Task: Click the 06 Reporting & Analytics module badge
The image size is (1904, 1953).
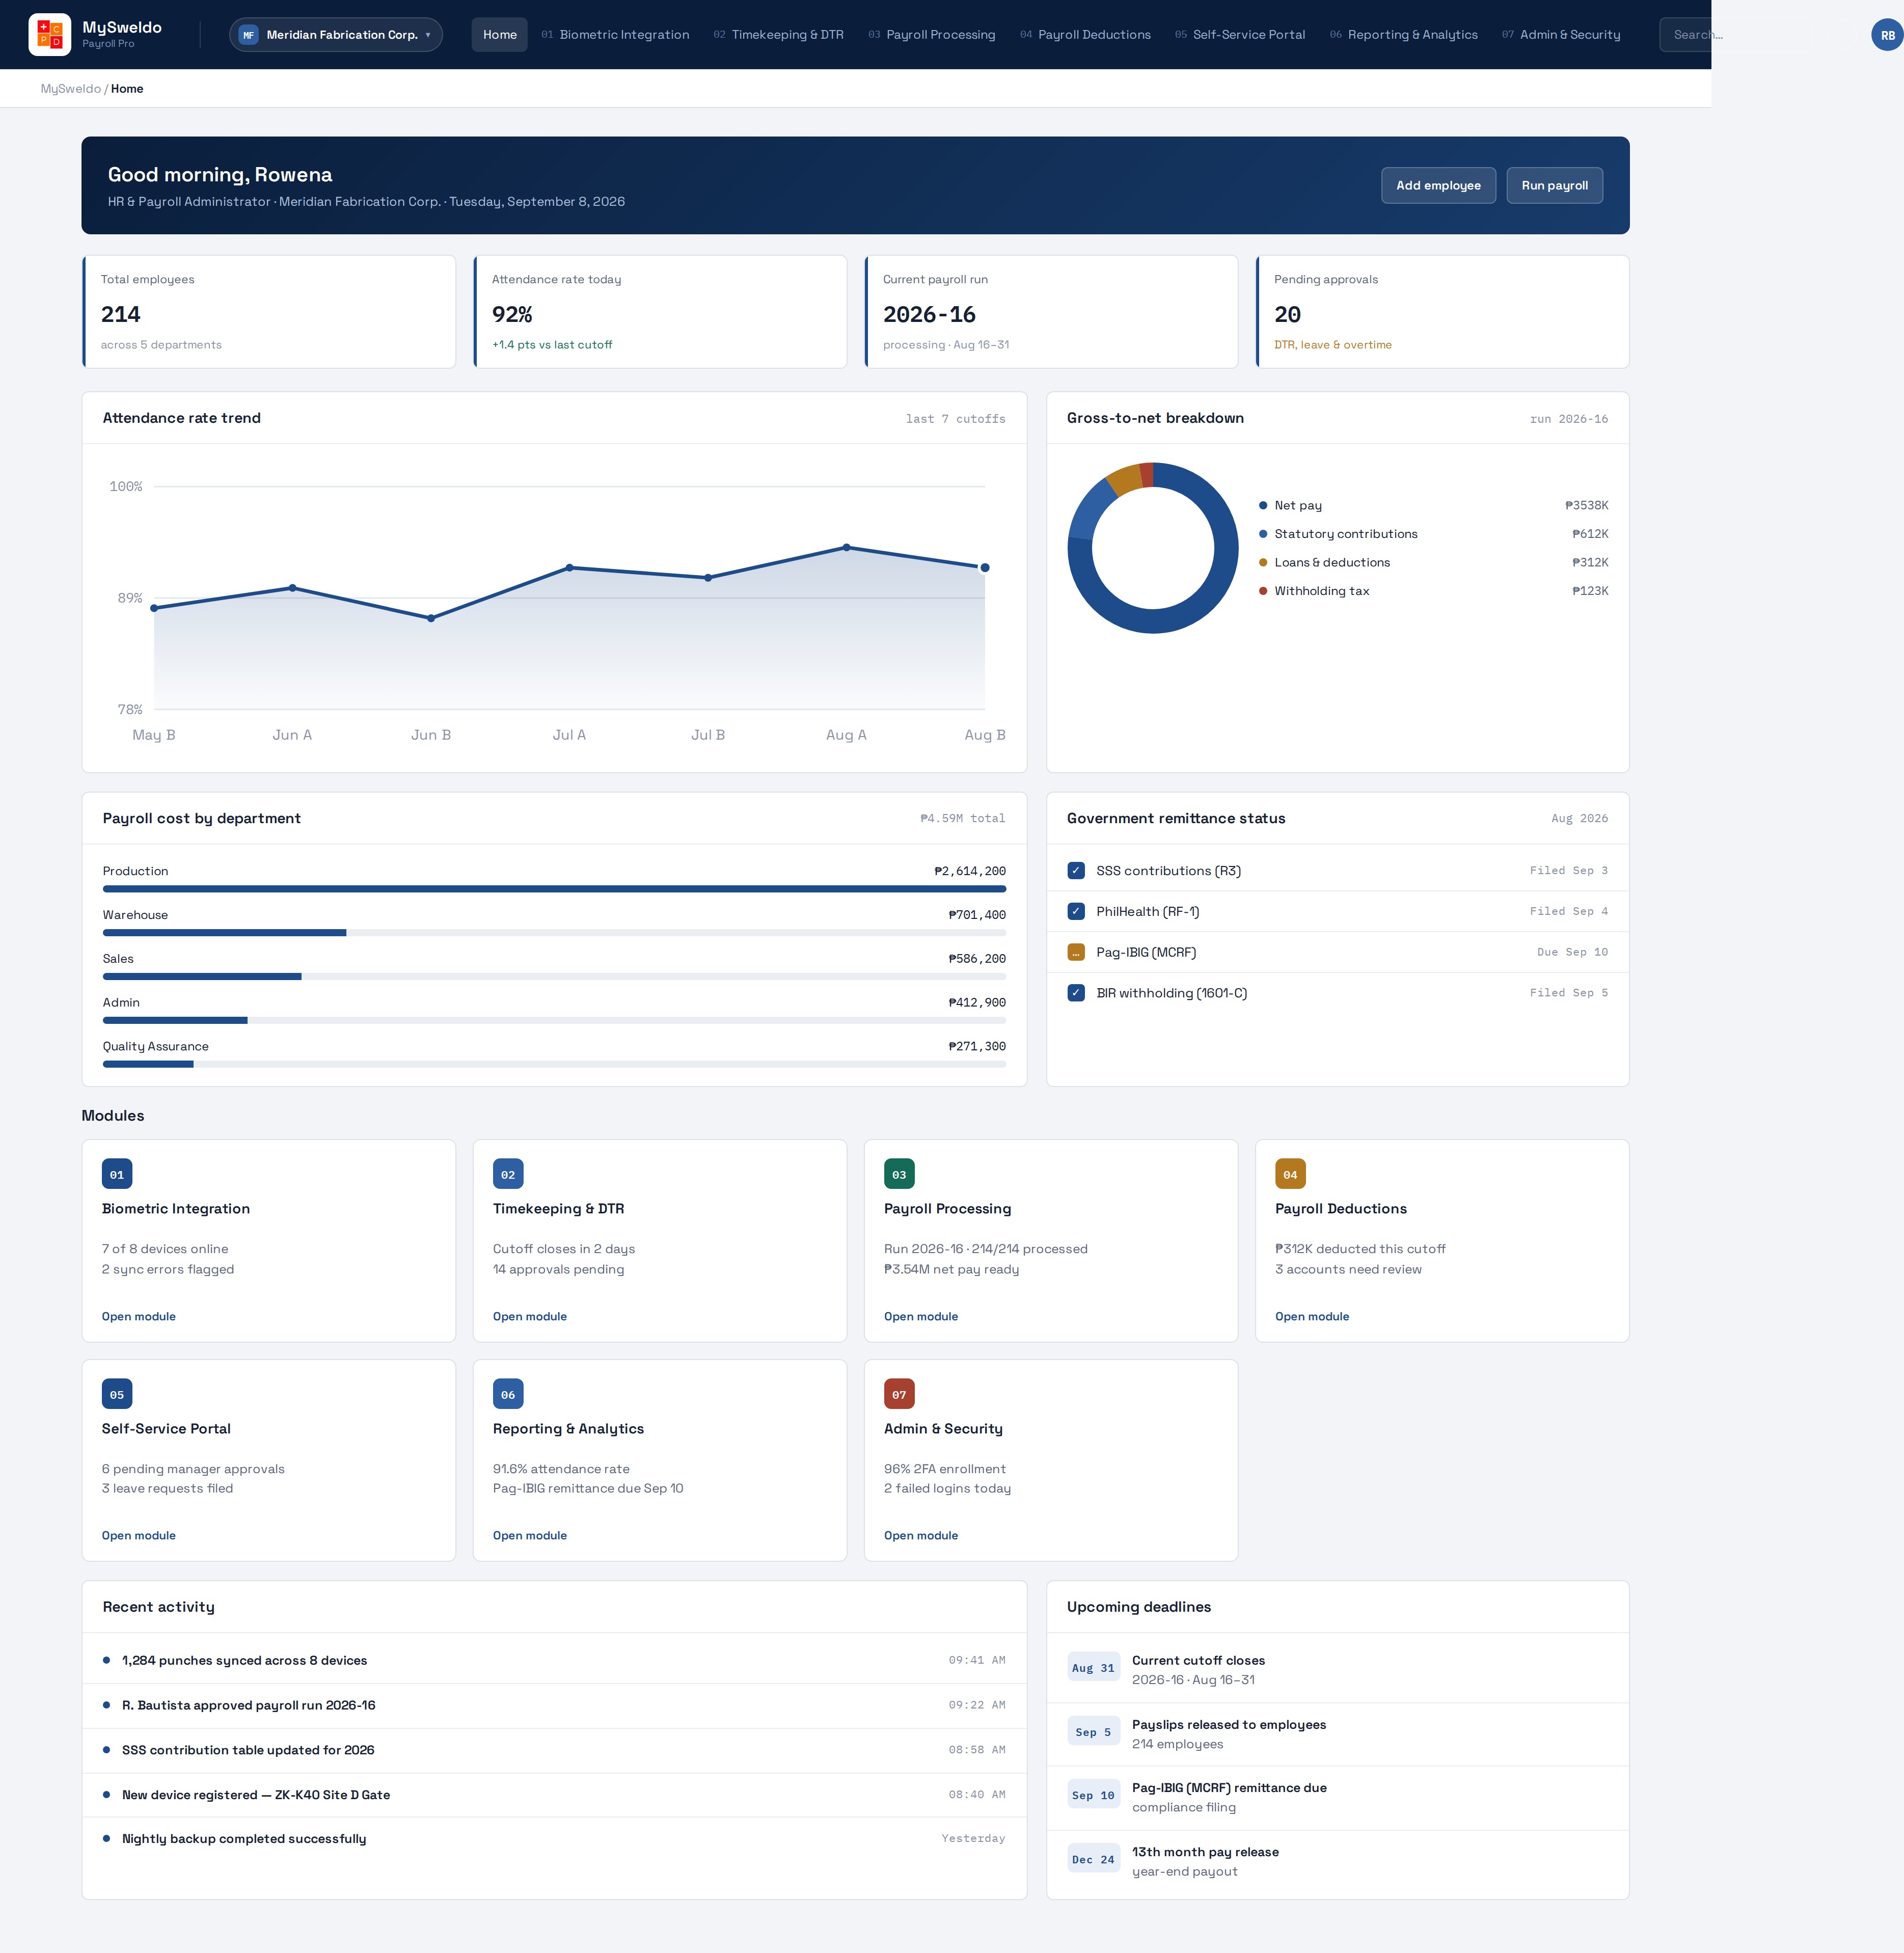Action: pos(508,1394)
